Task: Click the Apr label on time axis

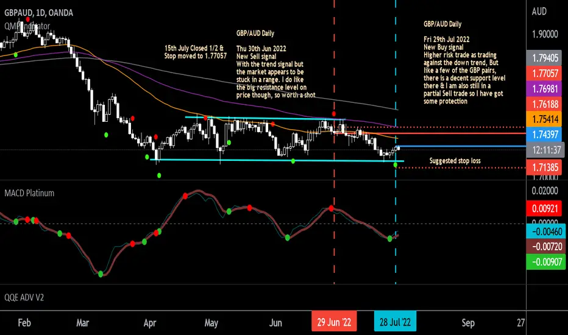Action: (149, 323)
